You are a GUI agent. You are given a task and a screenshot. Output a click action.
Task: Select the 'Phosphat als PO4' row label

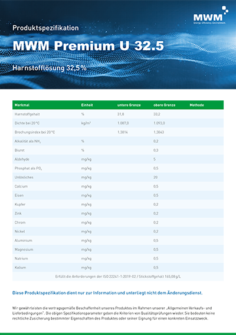(28, 168)
